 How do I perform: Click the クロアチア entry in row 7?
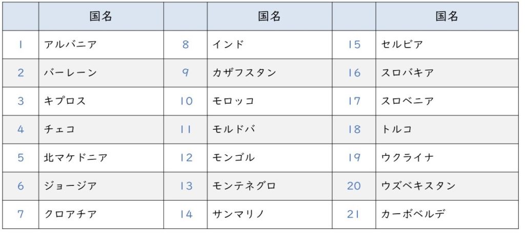click(x=101, y=214)
